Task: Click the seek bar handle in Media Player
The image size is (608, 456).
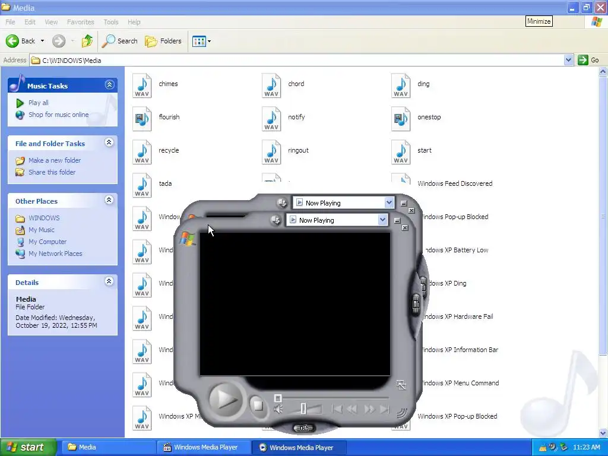Action: pos(278,398)
